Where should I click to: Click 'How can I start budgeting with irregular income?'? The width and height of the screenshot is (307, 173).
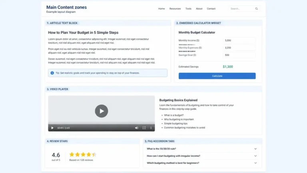[173, 156]
